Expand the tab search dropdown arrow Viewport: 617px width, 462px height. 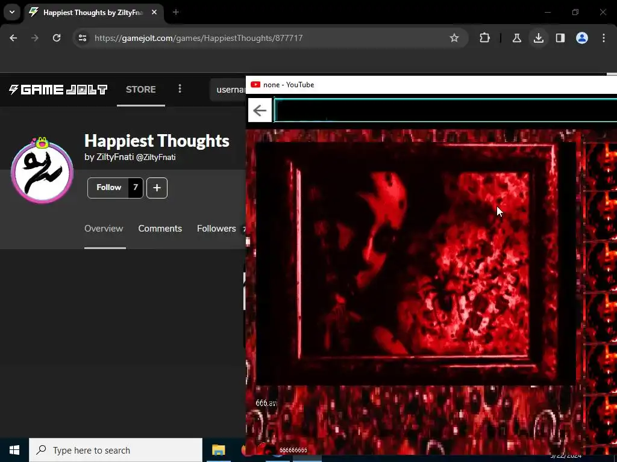(x=12, y=12)
